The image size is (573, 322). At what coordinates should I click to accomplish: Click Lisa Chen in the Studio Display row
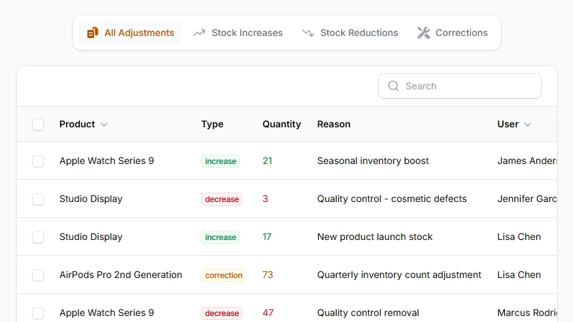pos(519,237)
